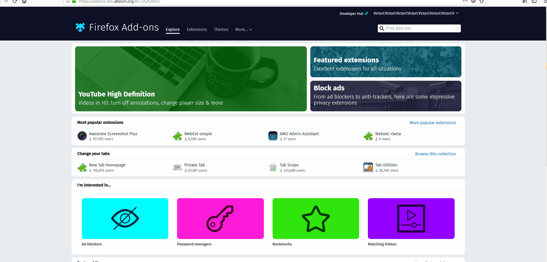Screen dimensions: 547x262
Task: Open the AMO Admin Assistant icon
Action: point(273,136)
